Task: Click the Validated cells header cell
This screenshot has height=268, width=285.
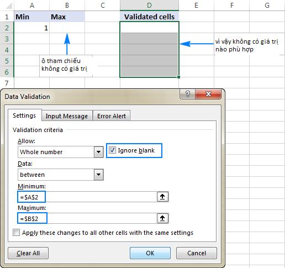Action: point(149,17)
